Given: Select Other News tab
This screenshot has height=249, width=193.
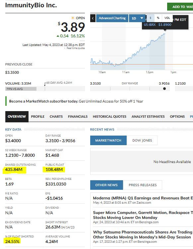Looking at the screenshot, I should coord(106,185).
